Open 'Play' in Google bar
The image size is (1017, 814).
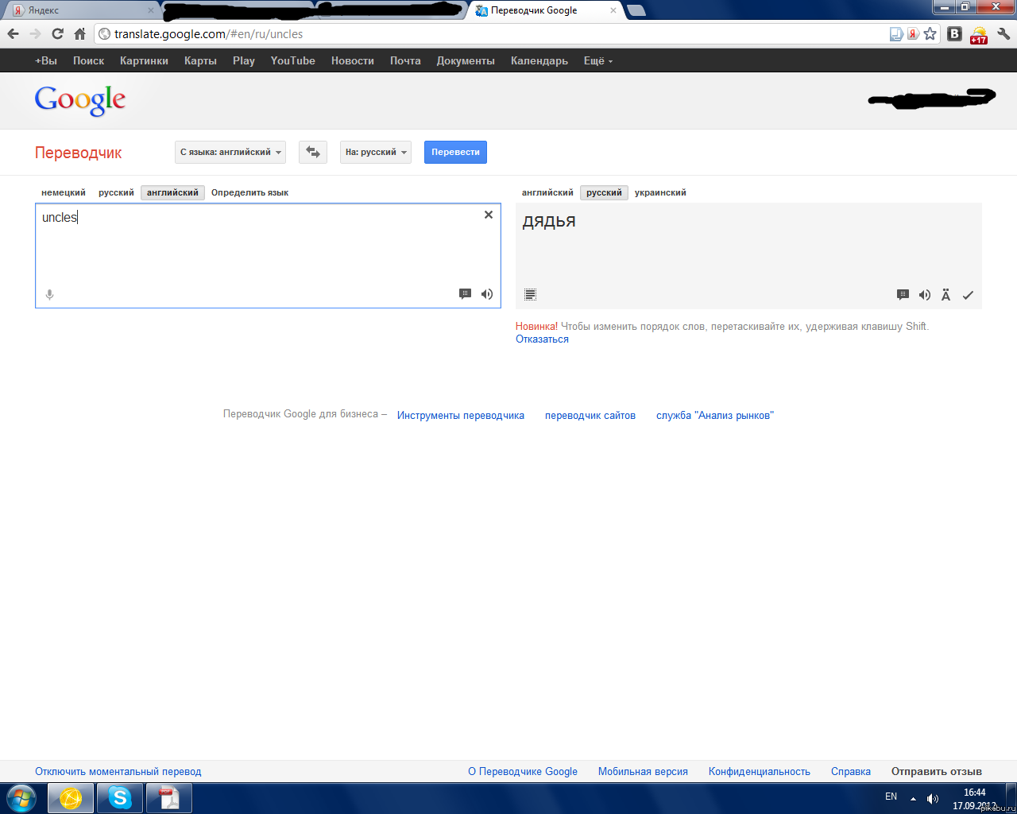pyautogui.click(x=244, y=60)
